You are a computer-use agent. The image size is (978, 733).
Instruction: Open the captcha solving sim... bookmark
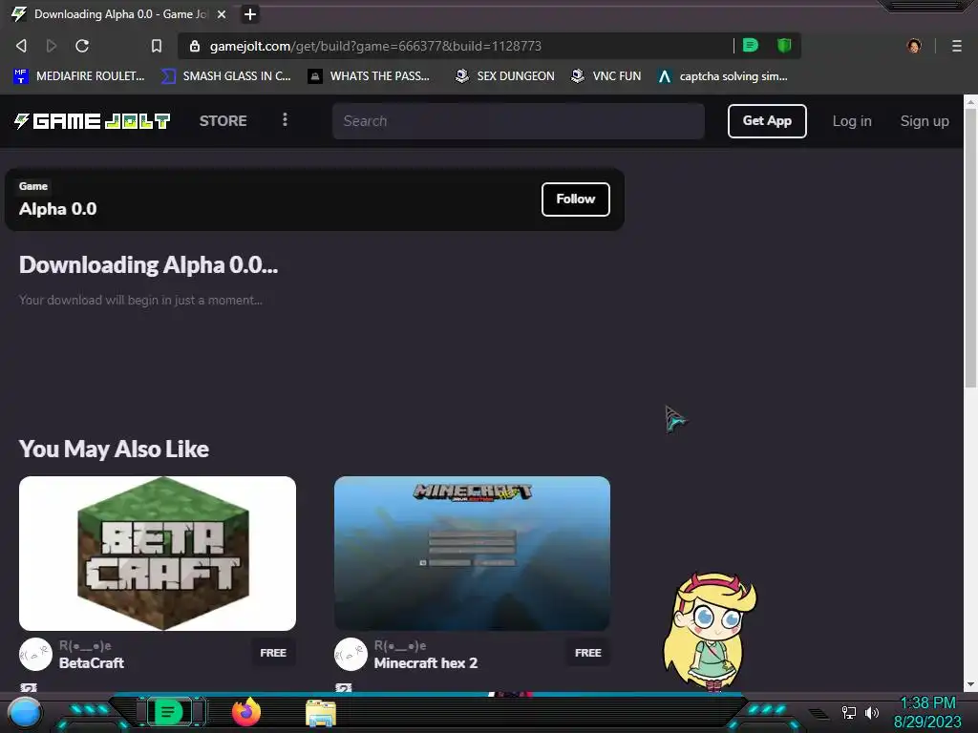point(722,76)
